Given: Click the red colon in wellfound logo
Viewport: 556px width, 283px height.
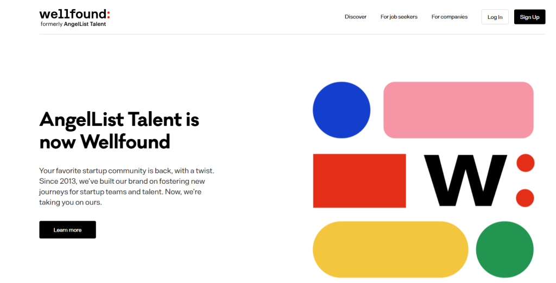Looking at the screenshot, I should 108,15.
